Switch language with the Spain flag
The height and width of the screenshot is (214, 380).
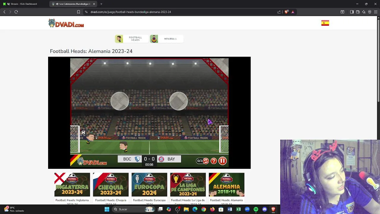click(325, 23)
